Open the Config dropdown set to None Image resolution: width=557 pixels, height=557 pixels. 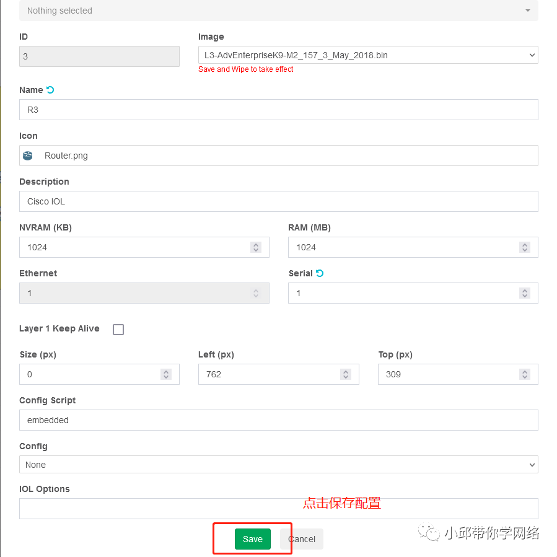[x=279, y=465]
